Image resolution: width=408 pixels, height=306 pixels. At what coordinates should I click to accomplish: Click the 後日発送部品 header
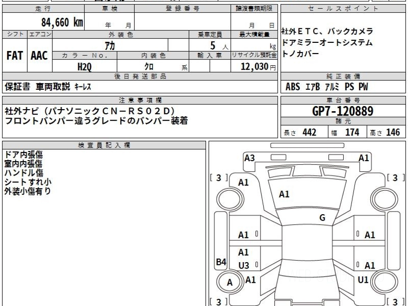pos(140,76)
